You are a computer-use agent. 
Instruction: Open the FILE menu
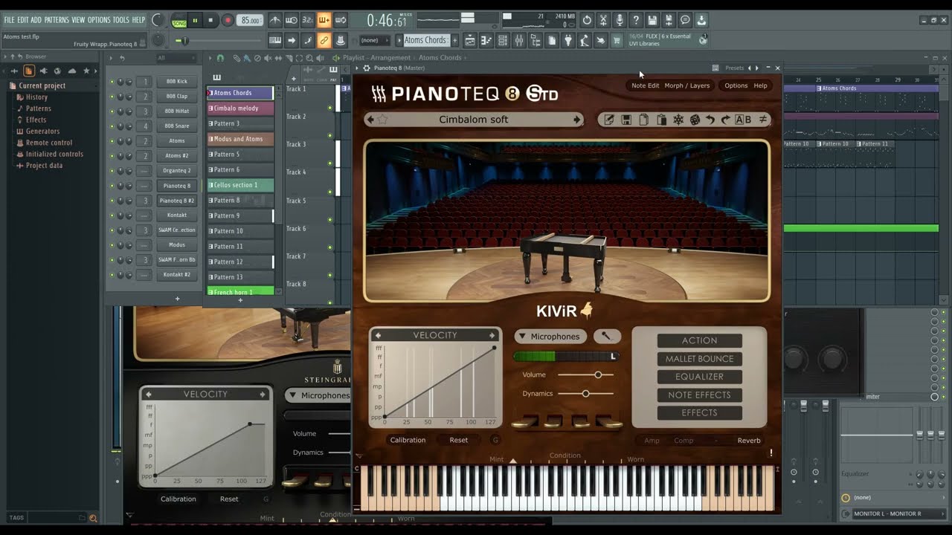point(9,20)
